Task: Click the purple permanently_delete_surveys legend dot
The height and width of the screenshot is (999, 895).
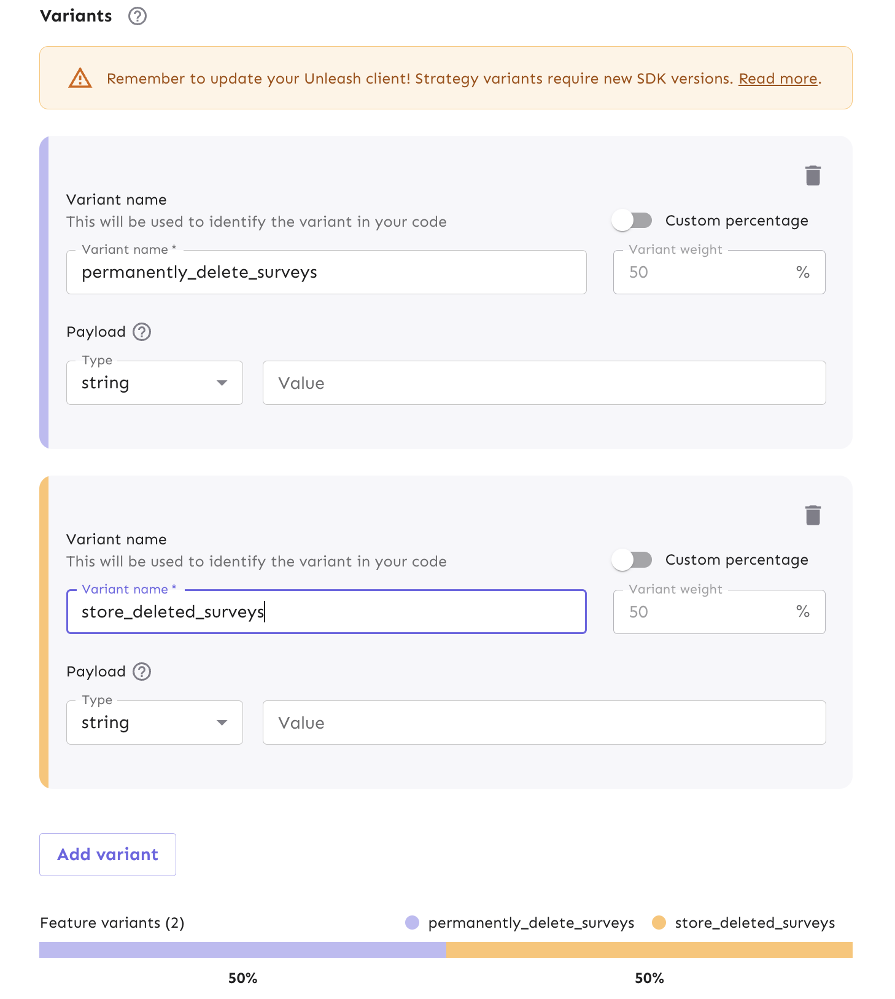Action: (413, 923)
